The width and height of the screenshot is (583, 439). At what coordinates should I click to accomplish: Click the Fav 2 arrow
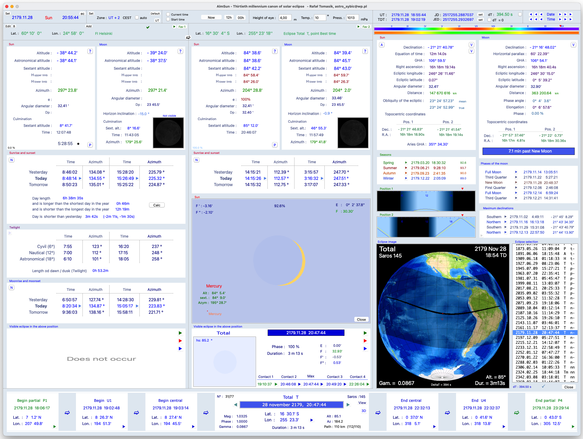[358, 27]
